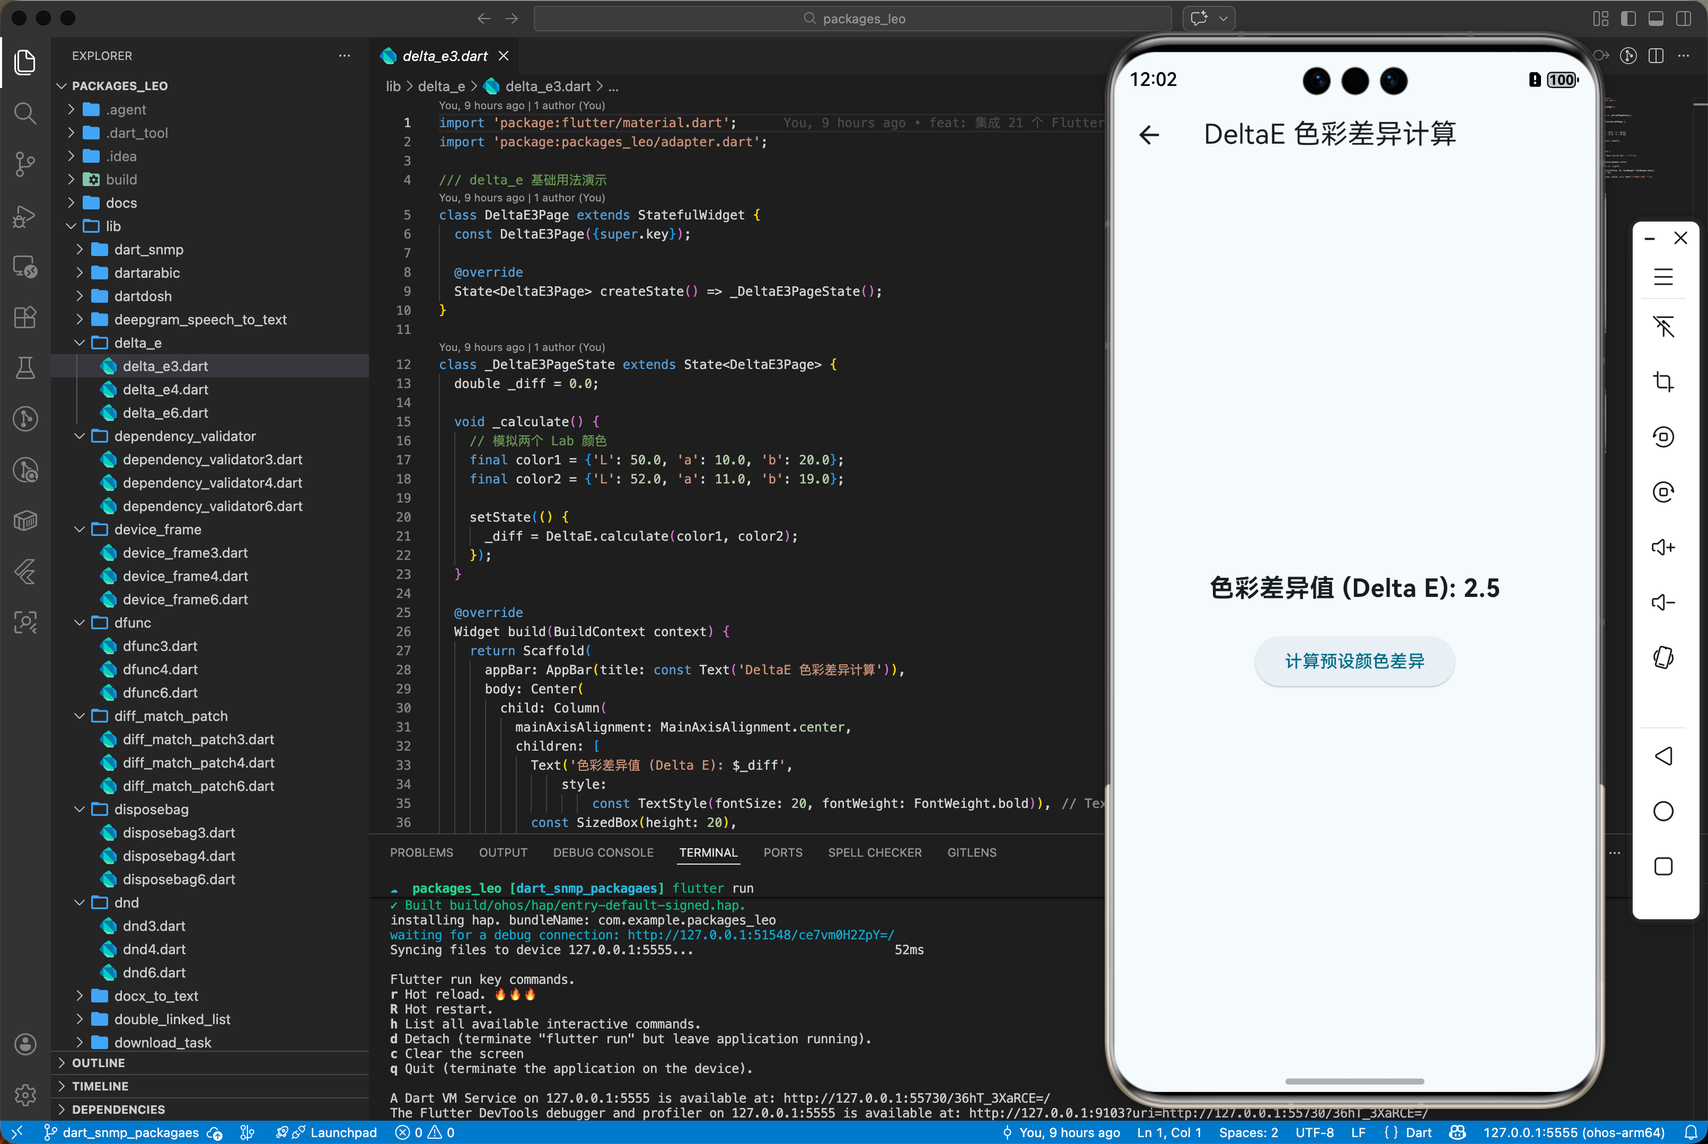Toggle the bottom panel layout icon
The height and width of the screenshot is (1144, 1708).
point(1656,19)
